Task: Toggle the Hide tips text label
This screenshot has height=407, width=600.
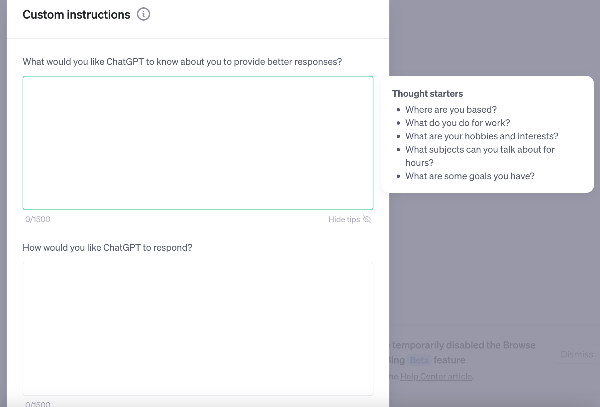Action: click(x=344, y=219)
